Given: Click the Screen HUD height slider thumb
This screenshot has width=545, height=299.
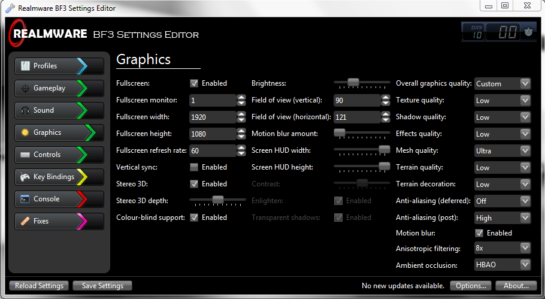Looking at the screenshot, I should [x=384, y=166].
